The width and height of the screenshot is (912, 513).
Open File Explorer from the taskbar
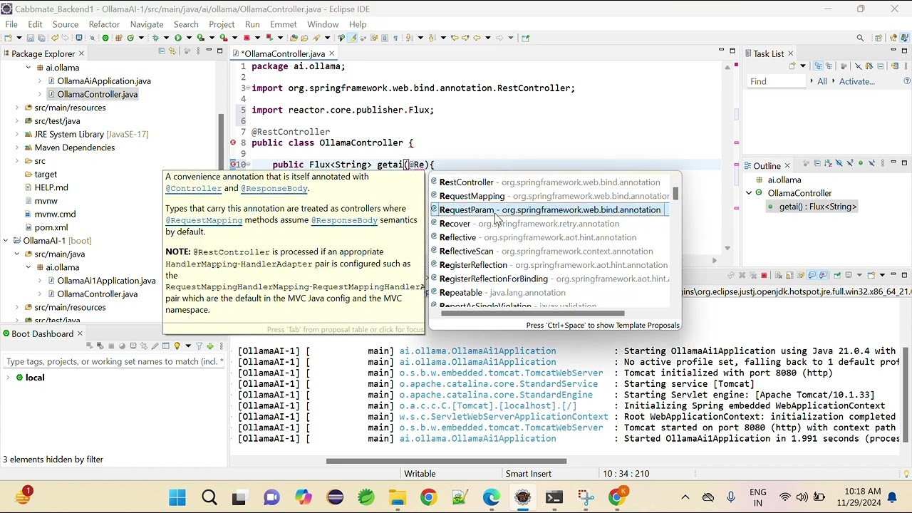click(x=397, y=497)
